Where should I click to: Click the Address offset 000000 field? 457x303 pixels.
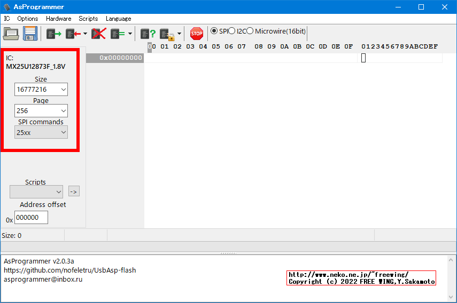pos(31,218)
